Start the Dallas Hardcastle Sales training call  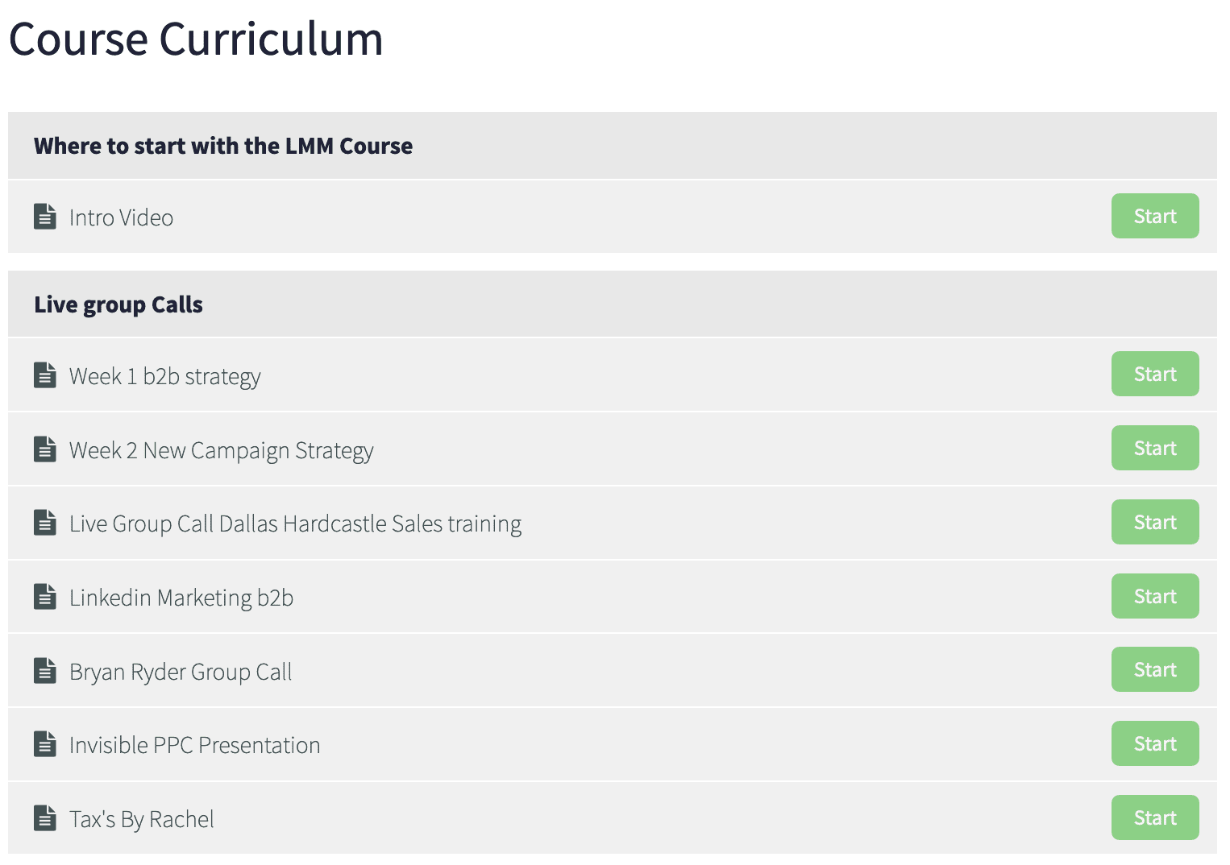[x=1155, y=522]
